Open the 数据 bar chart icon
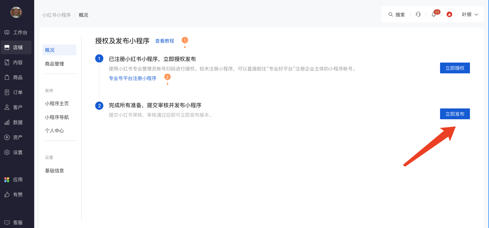The height and width of the screenshot is (228, 489). pos(7,122)
